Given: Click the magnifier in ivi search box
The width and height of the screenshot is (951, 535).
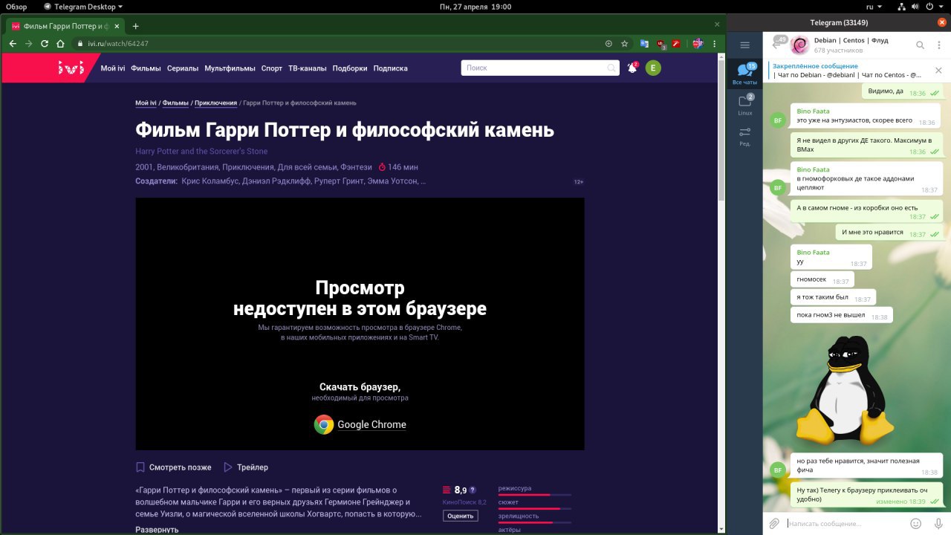Looking at the screenshot, I should 611,68.
